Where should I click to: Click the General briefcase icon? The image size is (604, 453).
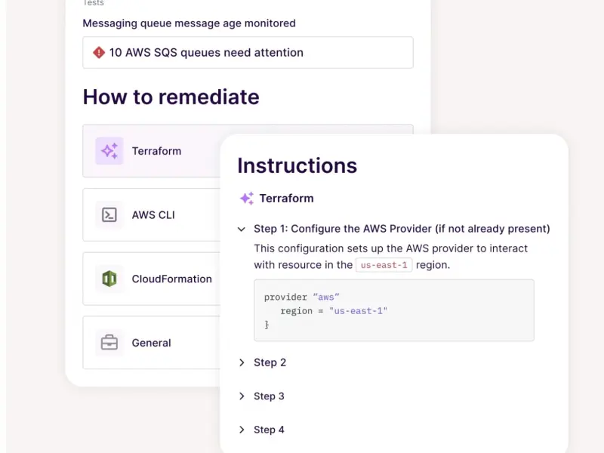[x=109, y=343]
